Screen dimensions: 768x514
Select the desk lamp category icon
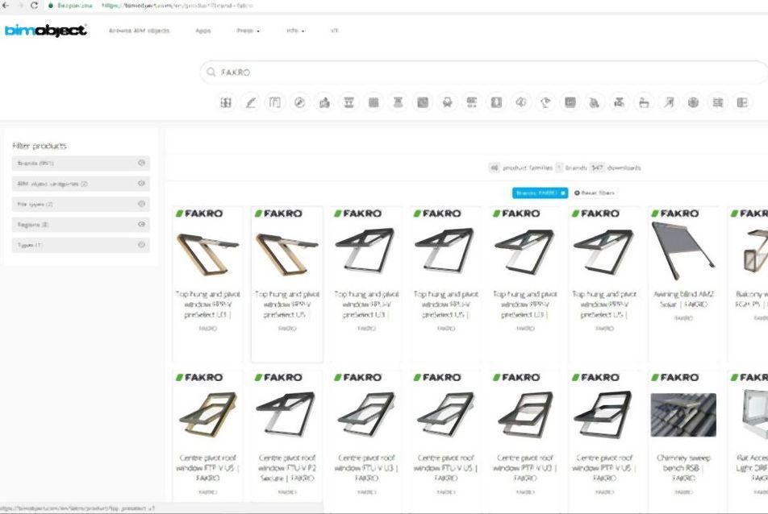coord(545,102)
